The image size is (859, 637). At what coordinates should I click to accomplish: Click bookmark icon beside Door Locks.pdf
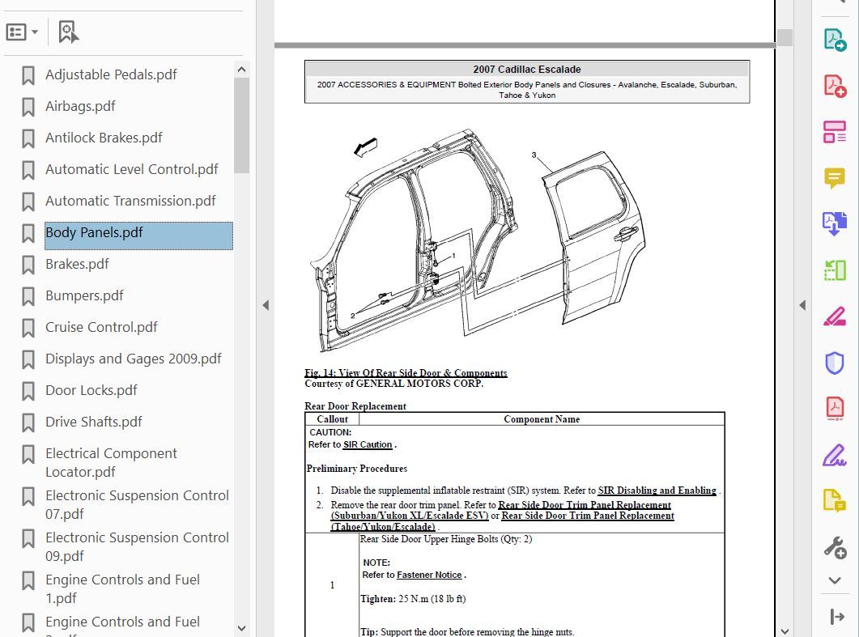coord(28,391)
